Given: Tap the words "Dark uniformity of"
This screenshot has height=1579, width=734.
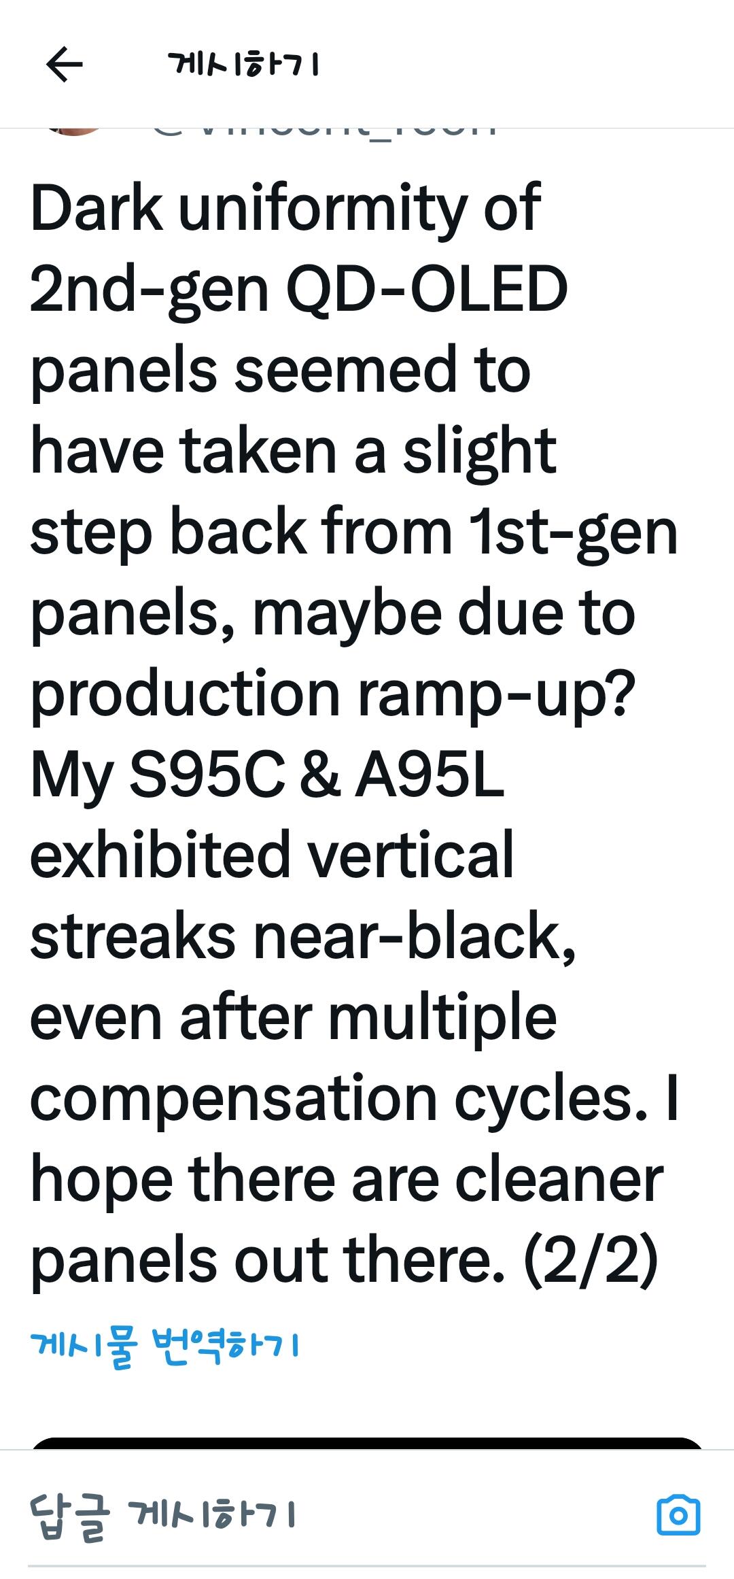Looking at the screenshot, I should (x=285, y=207).
